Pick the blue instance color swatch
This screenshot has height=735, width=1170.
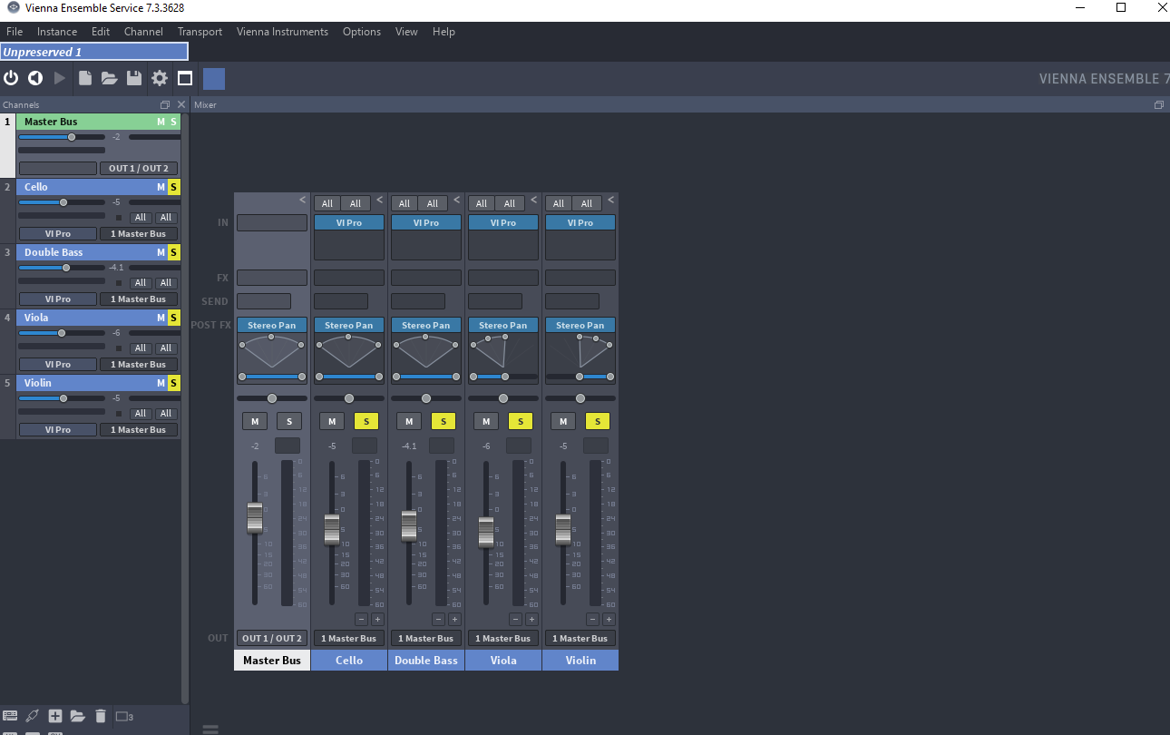(214, 78)
